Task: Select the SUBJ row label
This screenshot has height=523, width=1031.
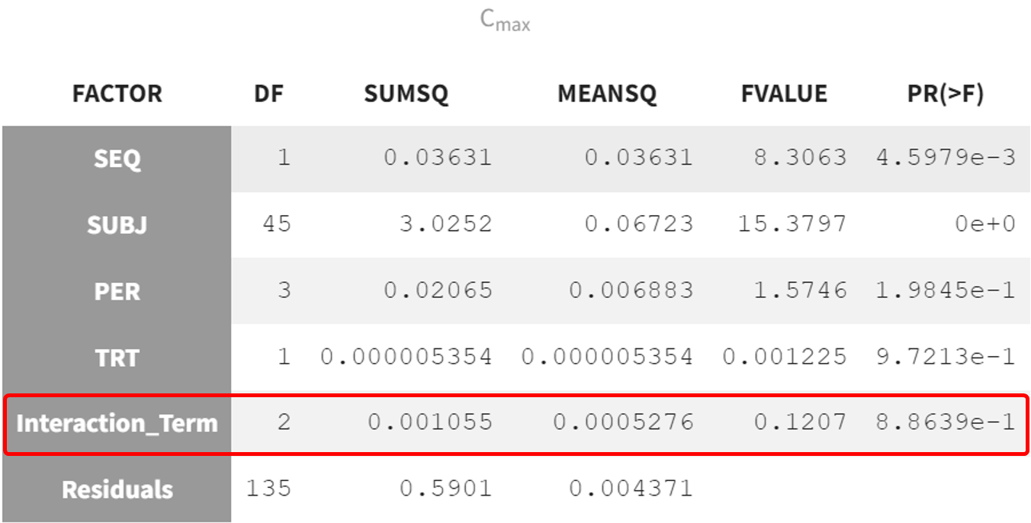Action: (x=117, y=225)
